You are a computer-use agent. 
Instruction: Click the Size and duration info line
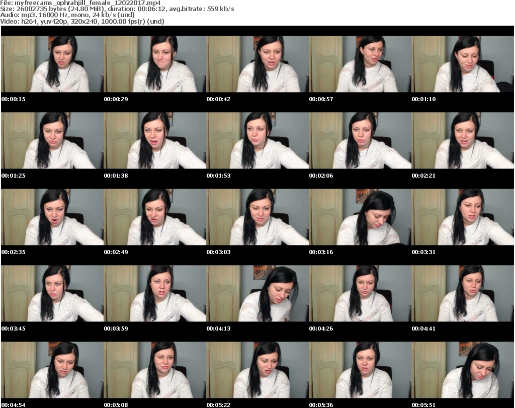click(117, 9)
